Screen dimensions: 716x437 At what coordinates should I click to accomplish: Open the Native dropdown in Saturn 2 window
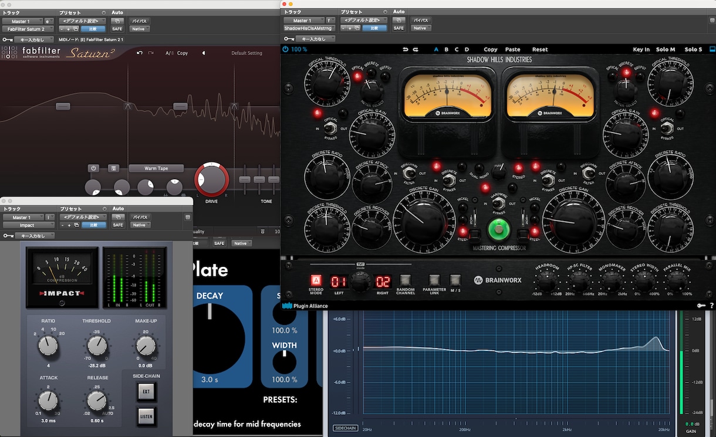tap(140, 28)
